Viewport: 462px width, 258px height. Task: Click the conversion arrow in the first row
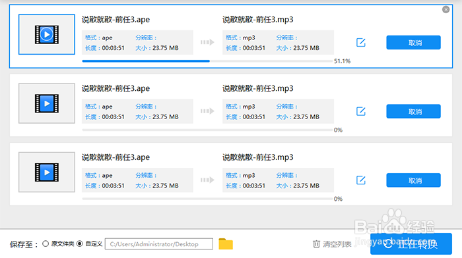(x=207, y=42)
